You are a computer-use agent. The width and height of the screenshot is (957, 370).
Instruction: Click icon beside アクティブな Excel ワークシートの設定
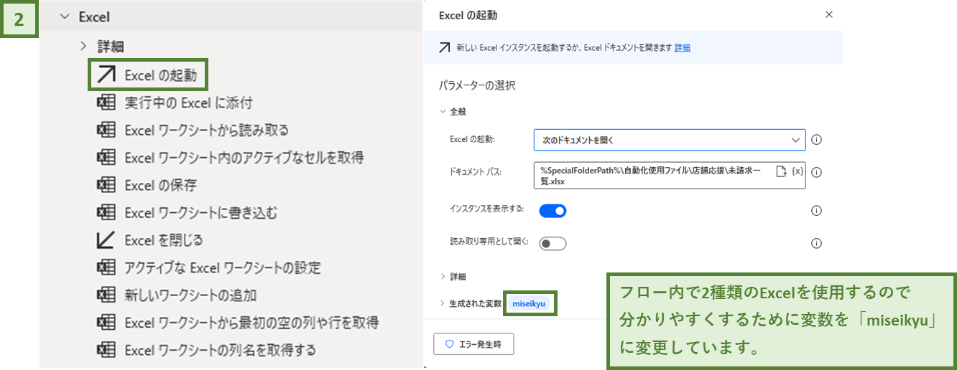point(106,267)
